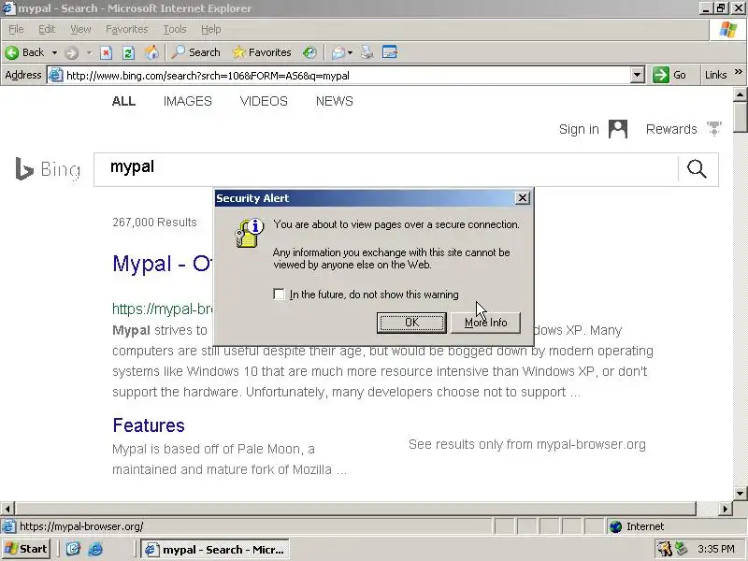This screenshot has height=561, width=748.
Task: Open the Rewards link
Action: pyautogui.click(x=671, y=129)
